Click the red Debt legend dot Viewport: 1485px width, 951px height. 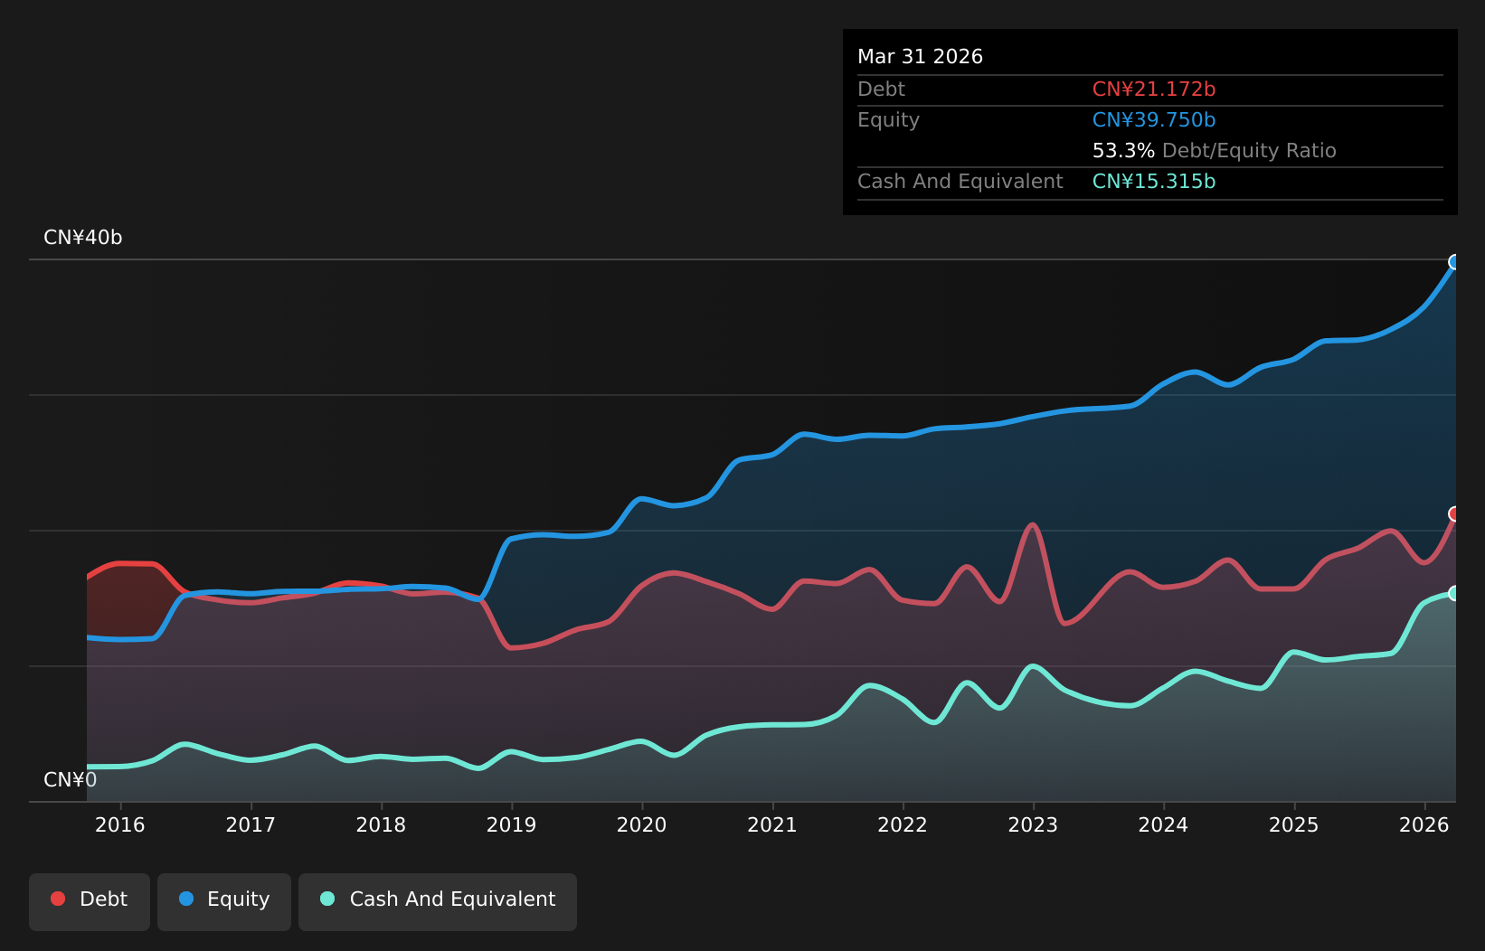tap(58, 899)
